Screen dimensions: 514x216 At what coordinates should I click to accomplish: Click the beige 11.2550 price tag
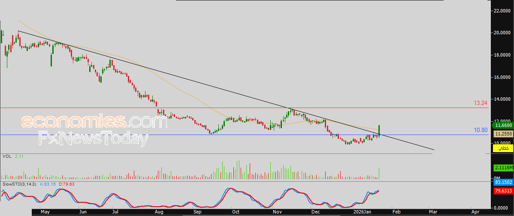click(502, 134)
